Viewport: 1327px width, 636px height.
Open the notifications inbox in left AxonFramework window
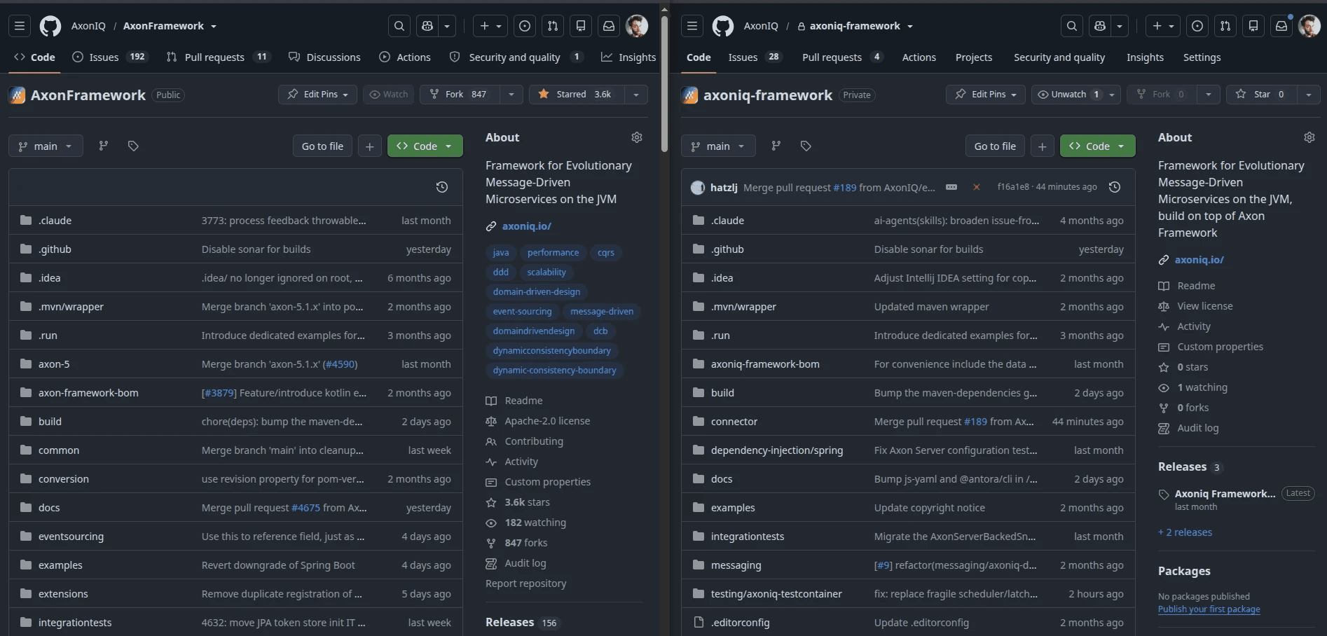coord(609,26)
